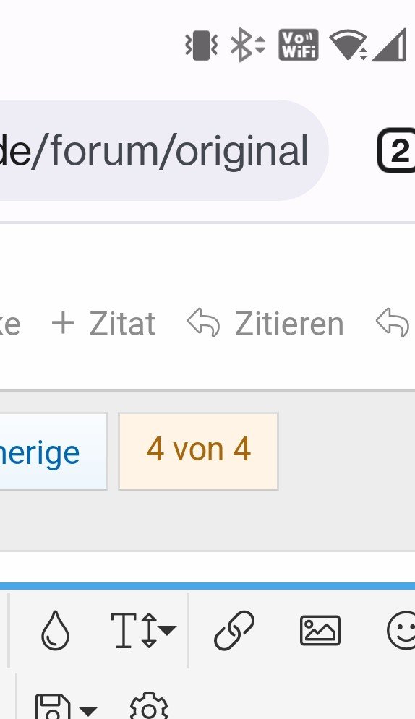The image size is (415, 719).
Task: Insert an image using the picture icon
Action: tap(320, 631)
